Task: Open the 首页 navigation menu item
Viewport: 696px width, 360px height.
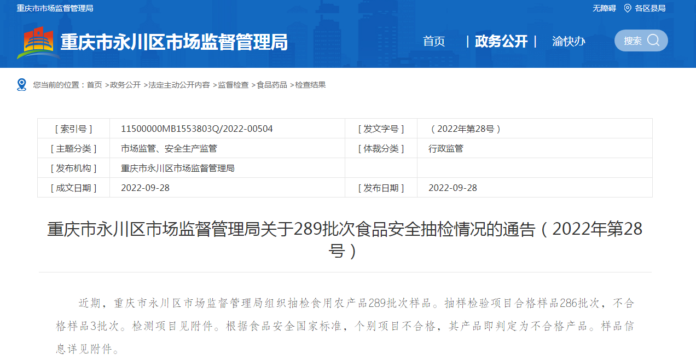Action: pyautogui.click(x=434, y=41)
